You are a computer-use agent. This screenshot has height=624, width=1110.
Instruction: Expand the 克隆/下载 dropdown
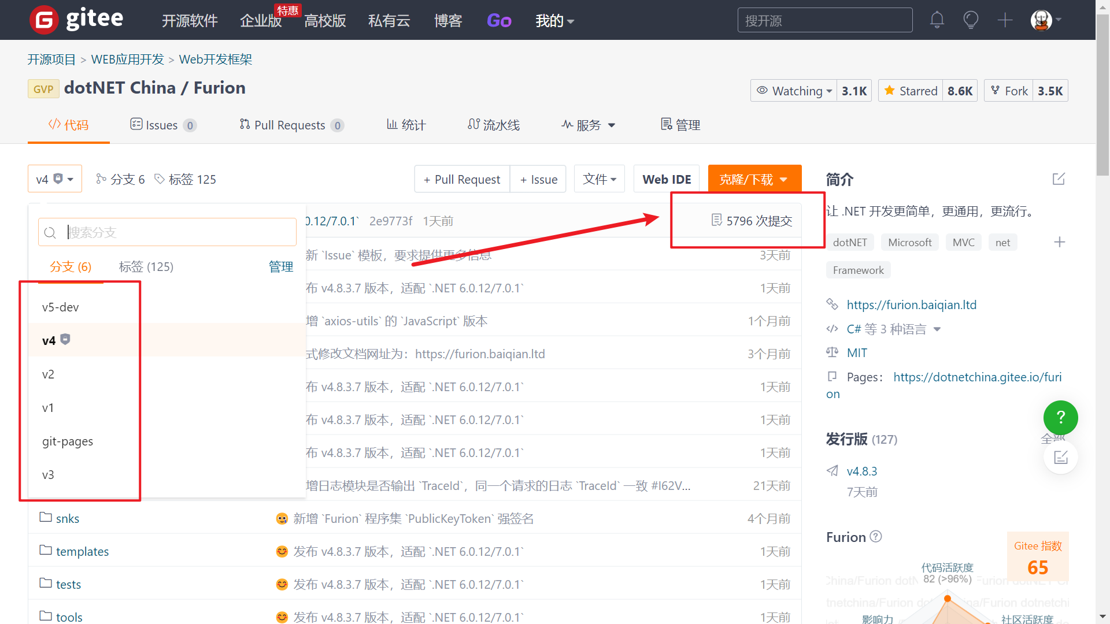[x=754, y=179]
